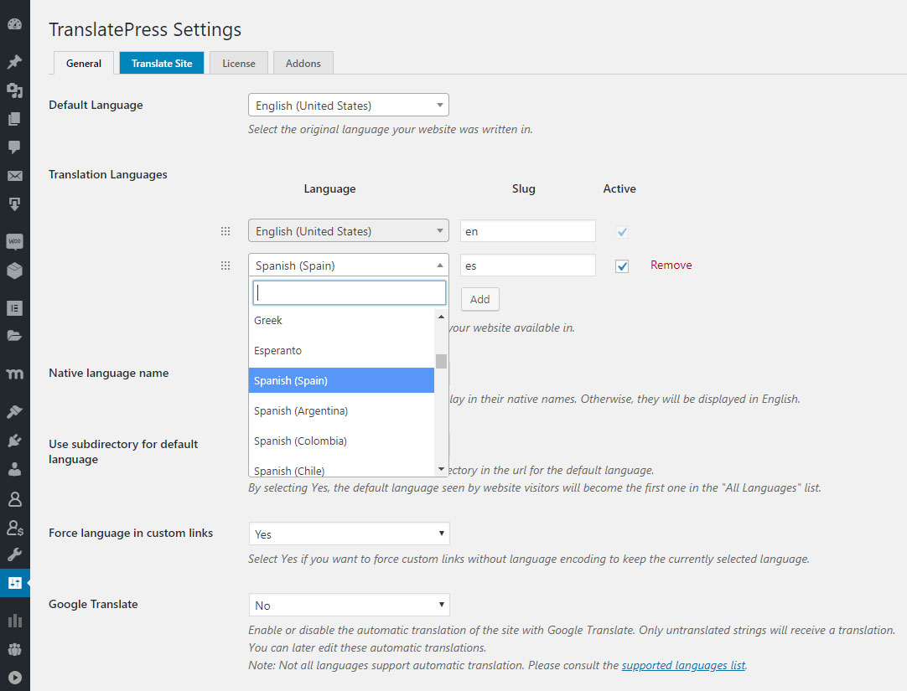This screenshot has height=691, width=907.
Task: Open the Force language in custom links dropdown
Action: (349, 534)
